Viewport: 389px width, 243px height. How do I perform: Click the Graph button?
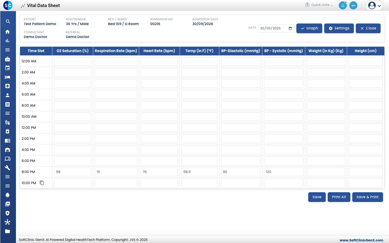tap(309, 28)
